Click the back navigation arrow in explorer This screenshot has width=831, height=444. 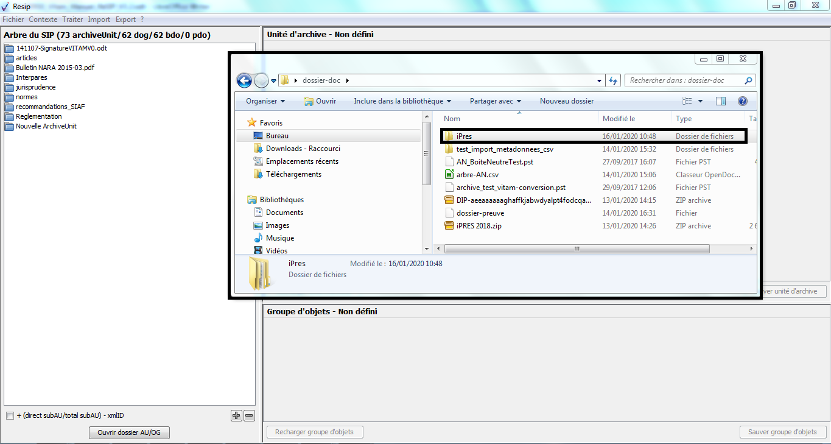[244, 81]
